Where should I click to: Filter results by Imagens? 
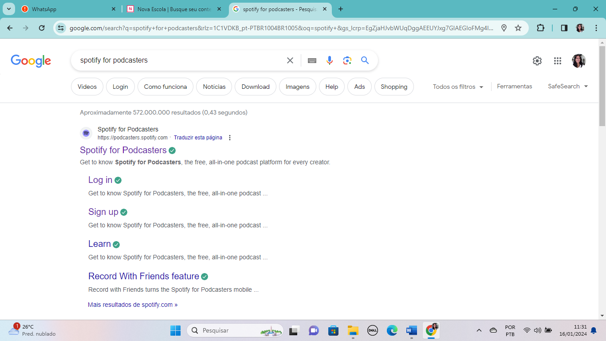[x=298, y=87]
